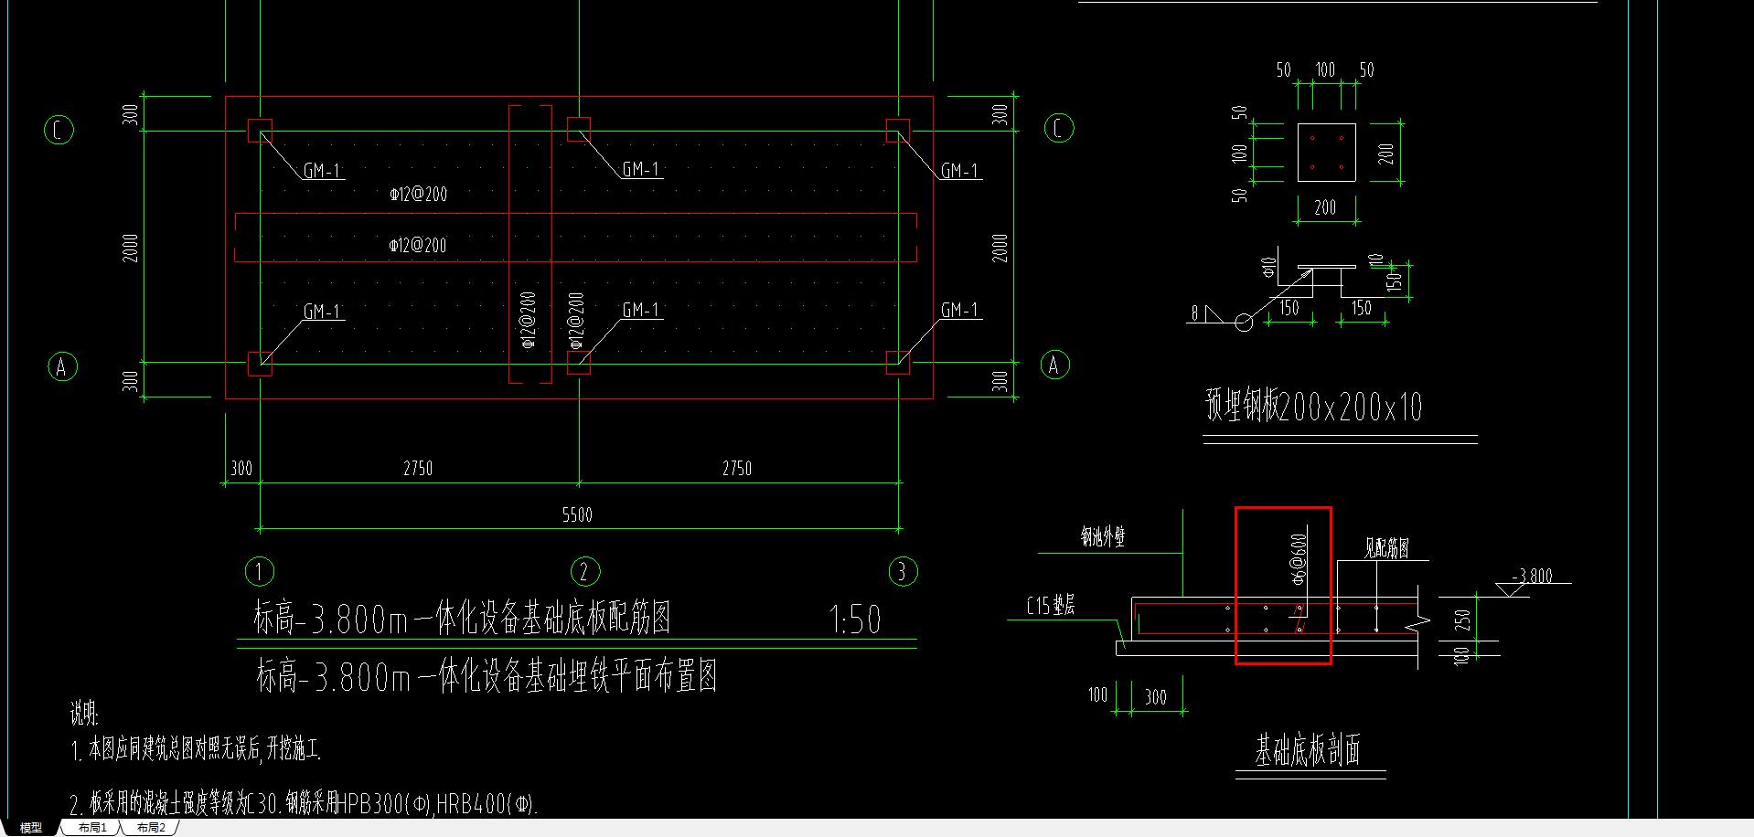
Task: Click the 说明 heading text
Action: (84, 715)
